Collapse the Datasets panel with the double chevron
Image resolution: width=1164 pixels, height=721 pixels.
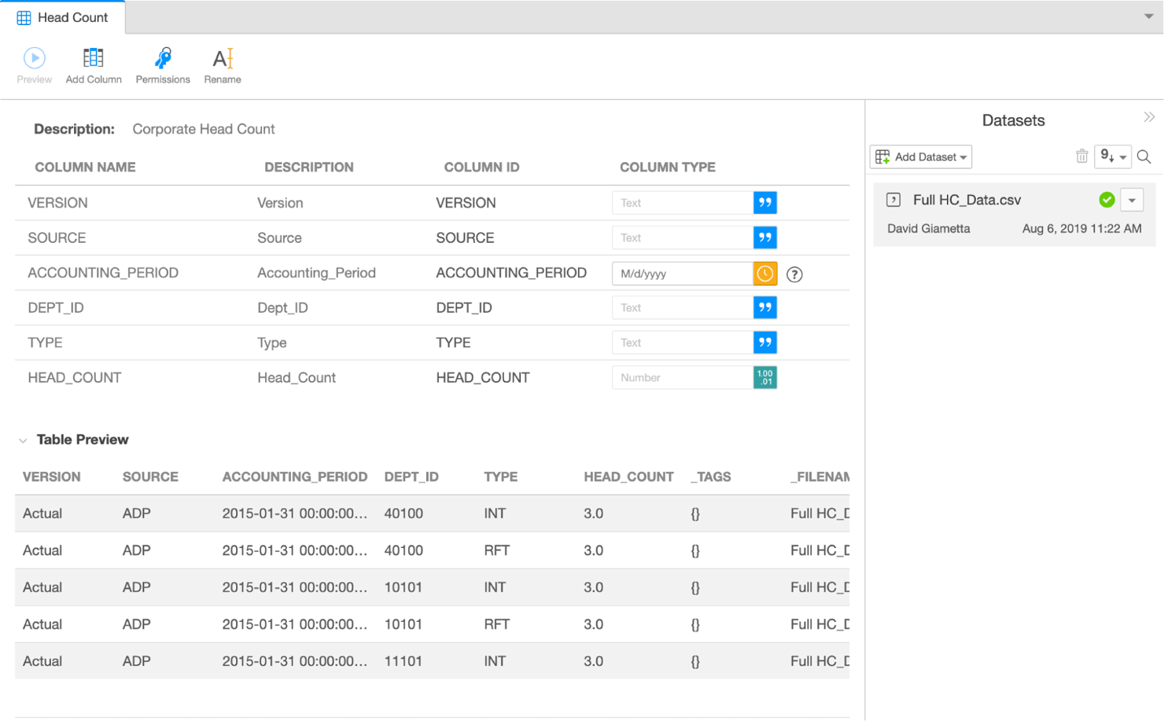click(x=1149, y=116)
